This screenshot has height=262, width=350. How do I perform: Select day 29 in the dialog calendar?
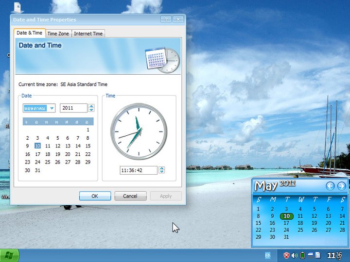click(88, 162)
